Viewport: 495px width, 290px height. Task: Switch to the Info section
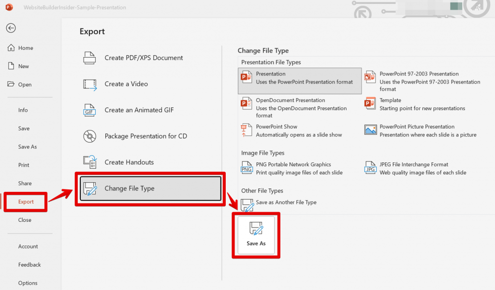tap(23, 110)
